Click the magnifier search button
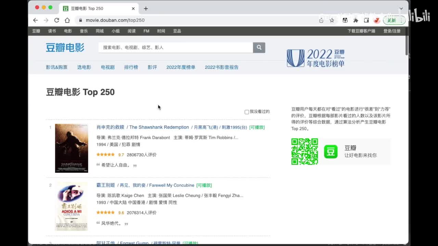This screenshot has height=246, width=438. 259,47
